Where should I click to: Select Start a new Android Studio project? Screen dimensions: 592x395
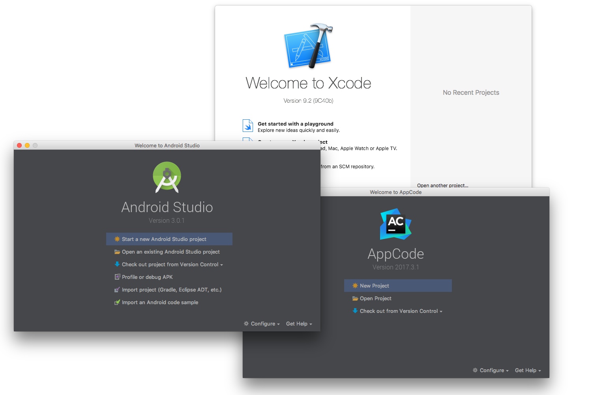click(x=164, y=239)
